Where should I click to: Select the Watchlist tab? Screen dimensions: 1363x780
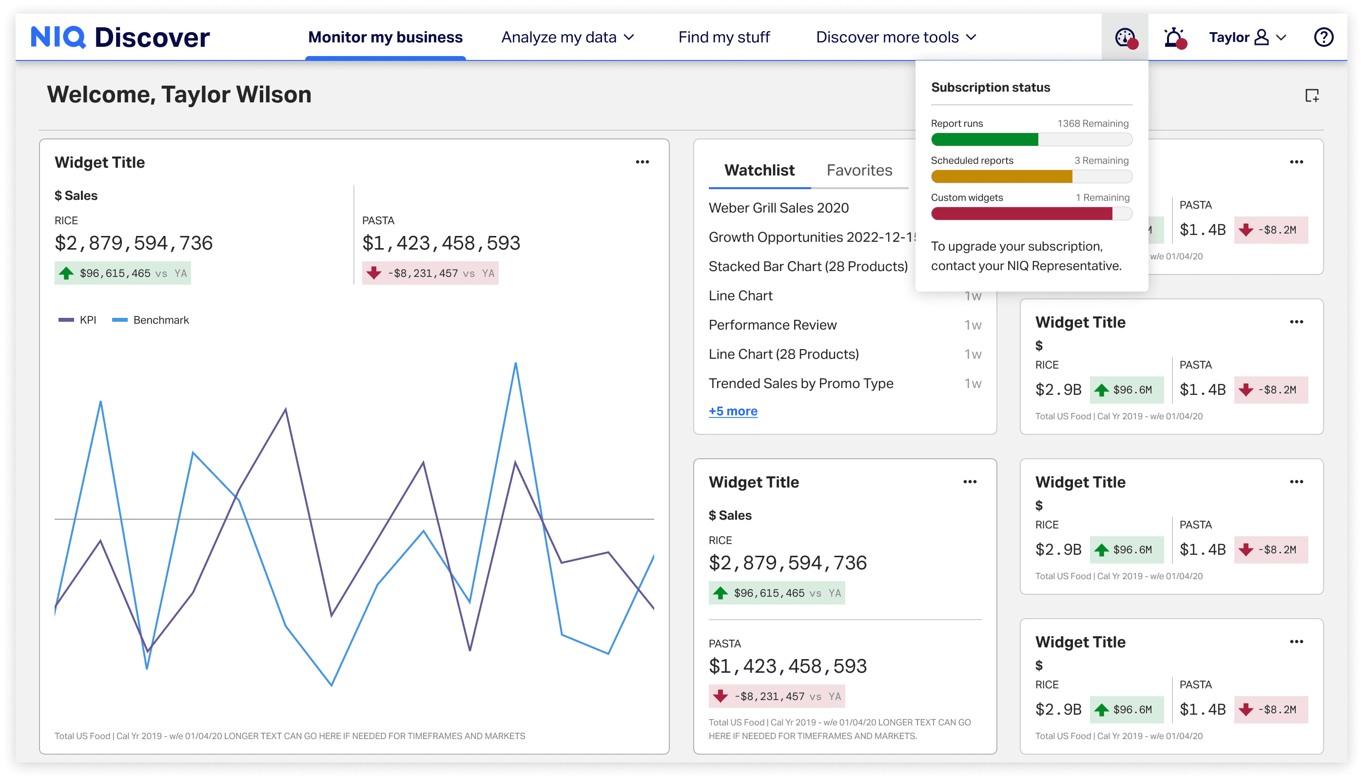pyautogui.click(x=759, y=170)
